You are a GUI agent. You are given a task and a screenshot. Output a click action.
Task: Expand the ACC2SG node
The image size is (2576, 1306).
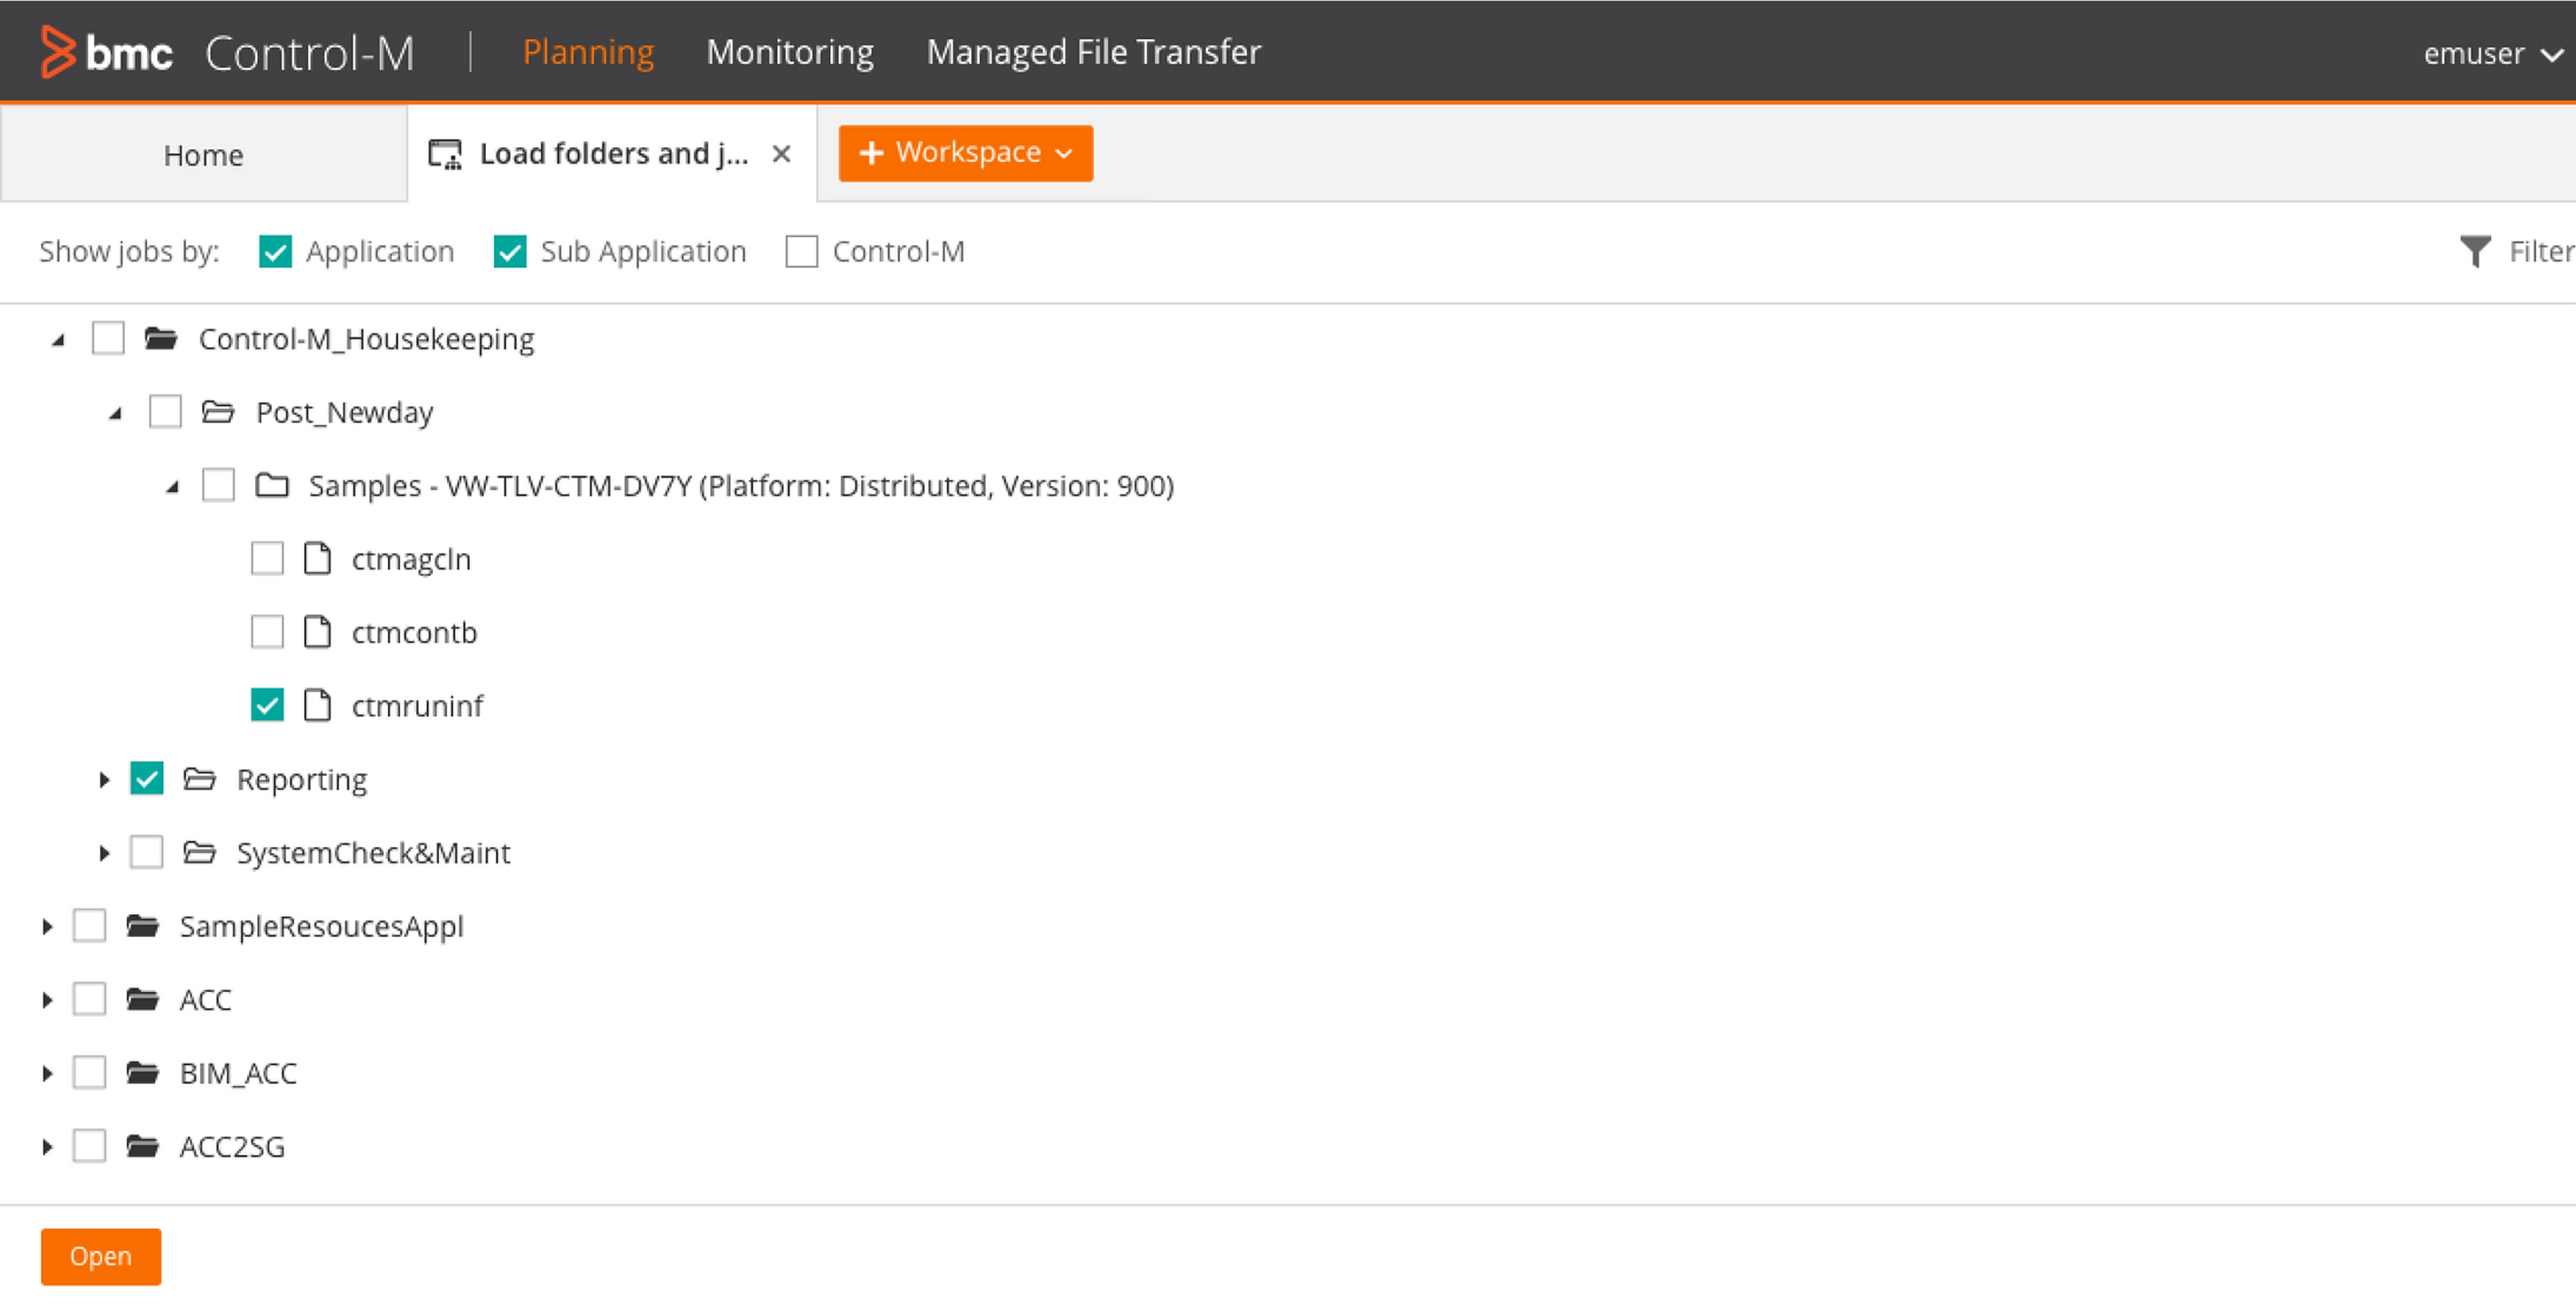pyautogui.click(x=47, y=1146)
